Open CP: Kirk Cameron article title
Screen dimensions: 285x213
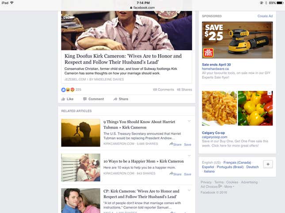141,194
